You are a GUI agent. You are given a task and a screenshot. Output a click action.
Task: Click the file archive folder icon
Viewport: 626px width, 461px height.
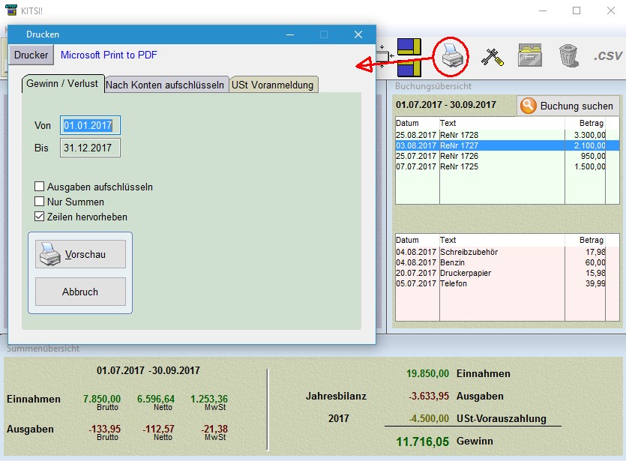[x=530, y=55]
